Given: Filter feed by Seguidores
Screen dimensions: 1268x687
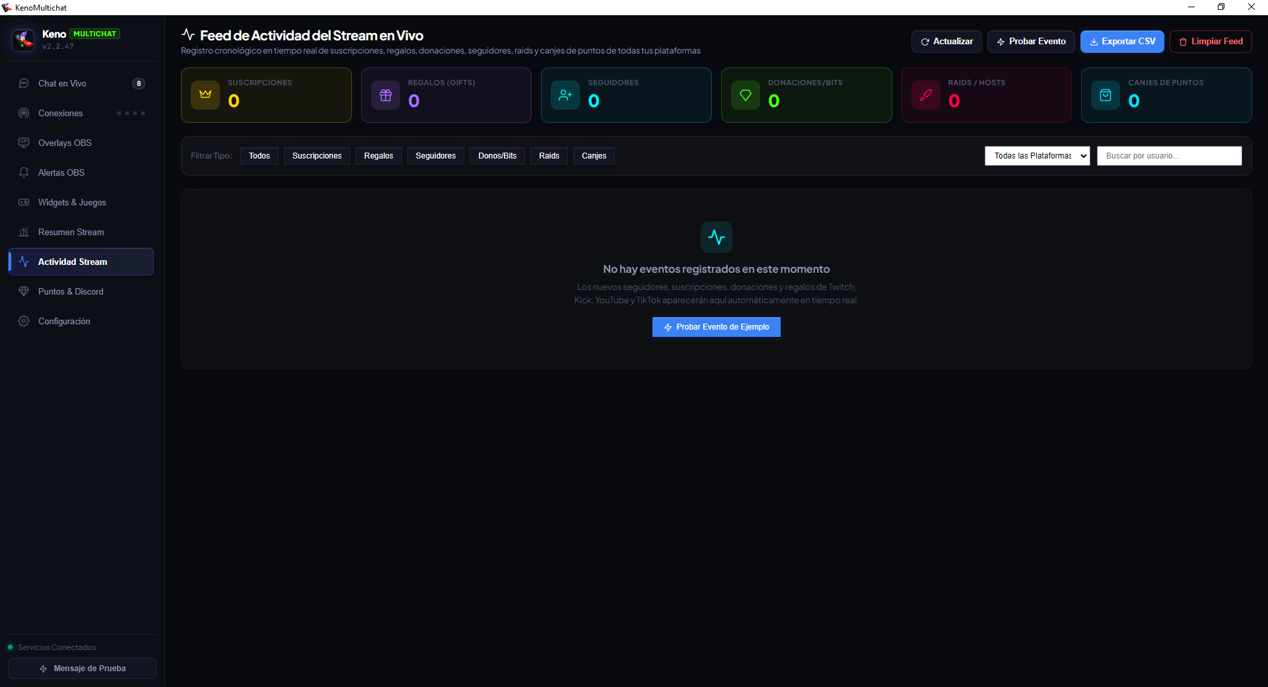Looking at the screenshot, I should pos(436,156).
